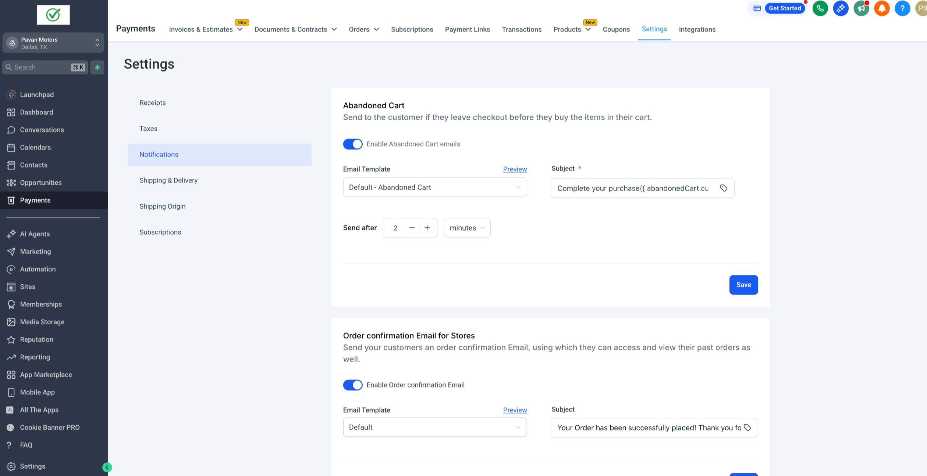Decrease Send after value with minus
Image resolution: width=927 pixels, height=476 pixels.
click(412, 228)
